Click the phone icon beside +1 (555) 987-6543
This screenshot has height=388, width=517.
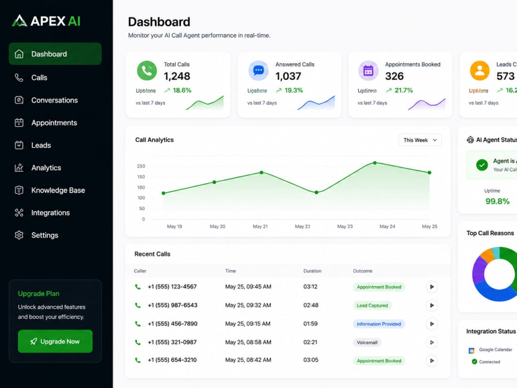[x=138, y=306]
